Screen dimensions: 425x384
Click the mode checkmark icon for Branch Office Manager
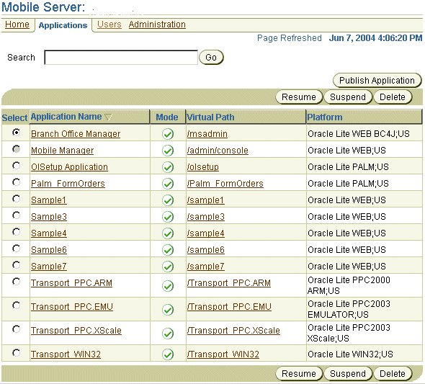[x=168, y=134]
